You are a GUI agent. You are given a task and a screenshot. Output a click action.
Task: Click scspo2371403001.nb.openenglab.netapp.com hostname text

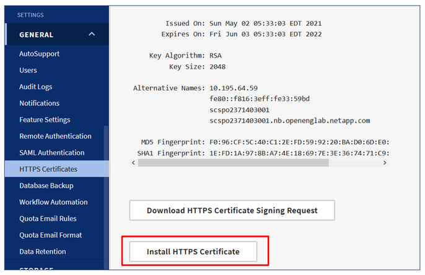click(290, 121)
